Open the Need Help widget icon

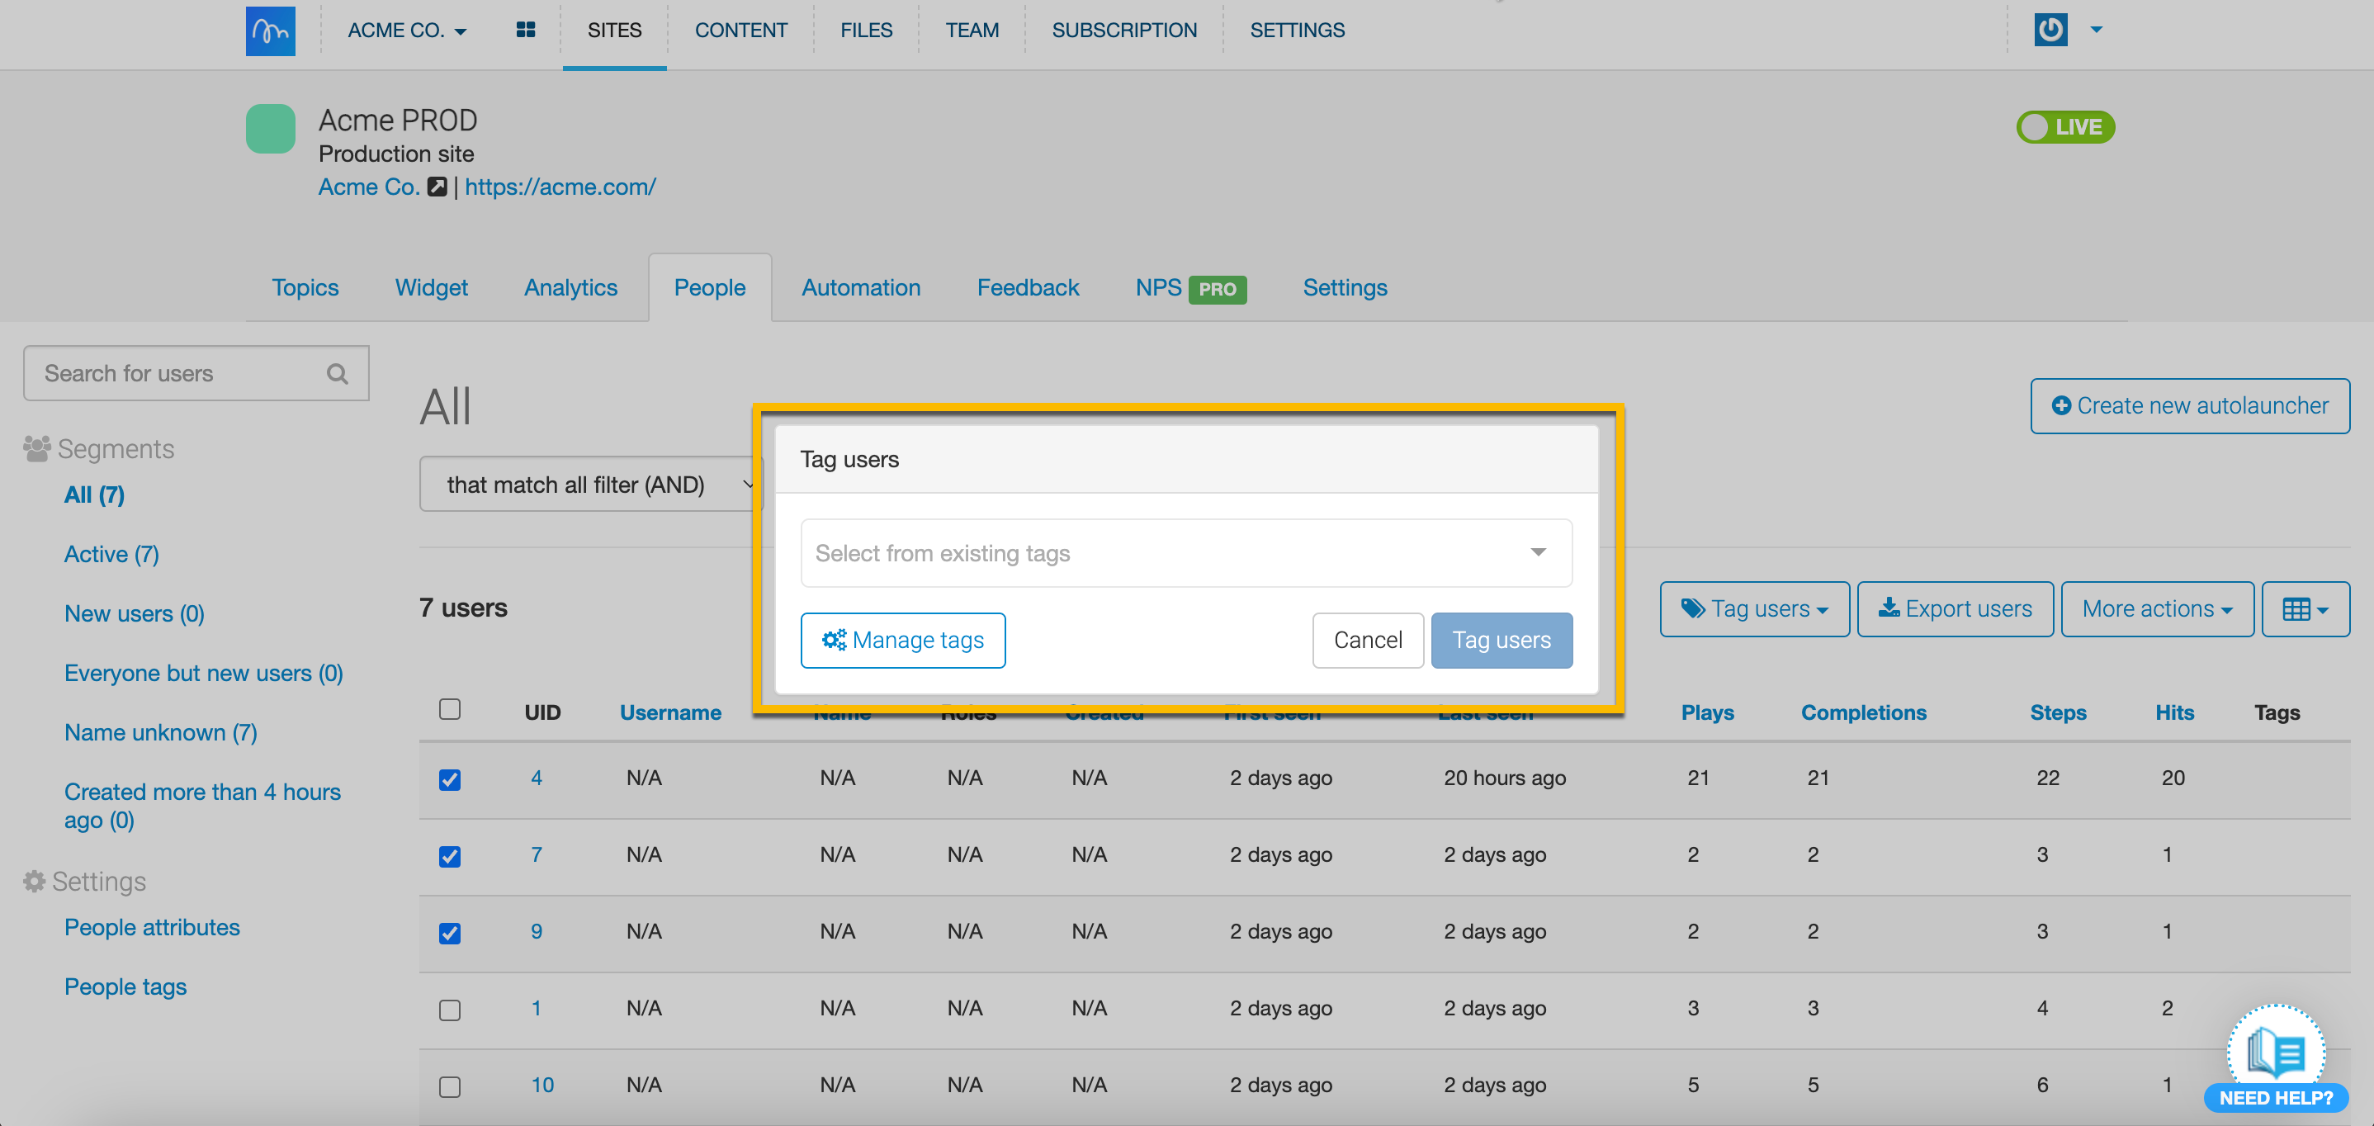2276,1055
